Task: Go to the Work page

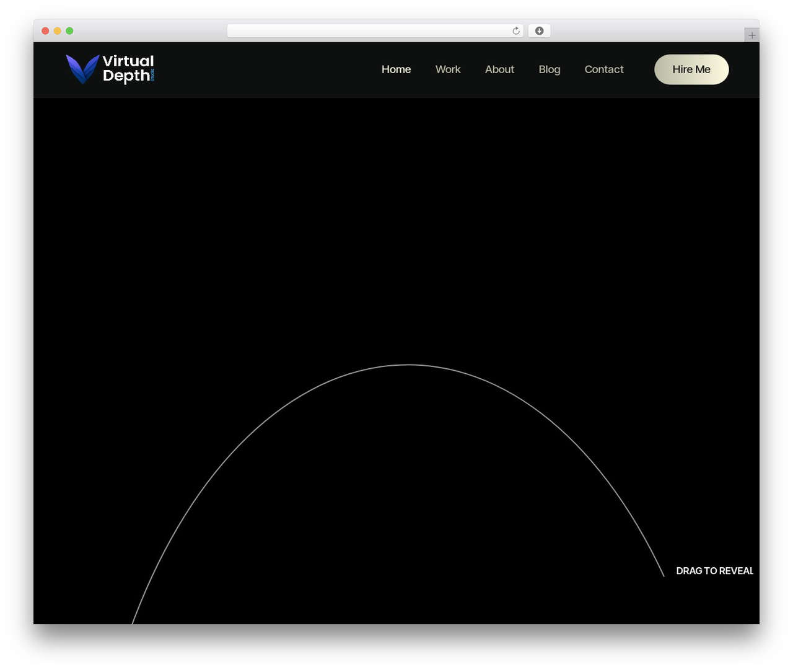Action: [x=448, y=69]
